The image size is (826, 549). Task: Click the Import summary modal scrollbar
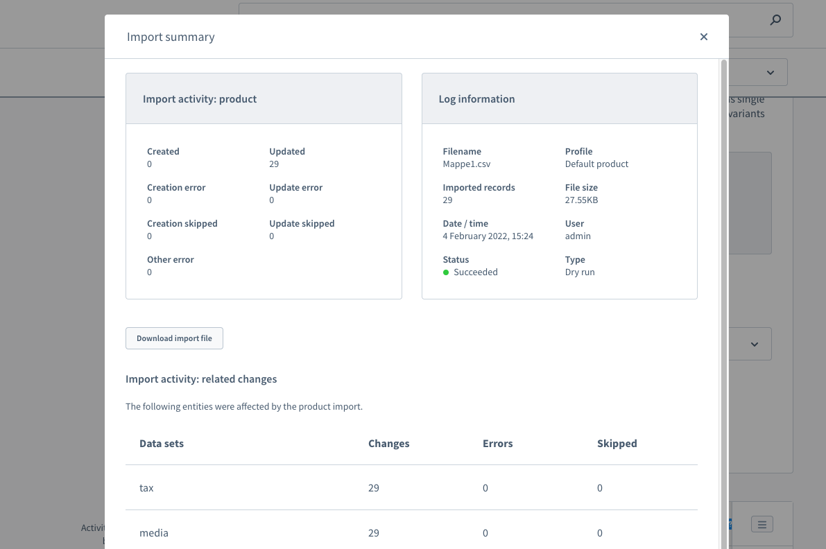pos(724,277)
